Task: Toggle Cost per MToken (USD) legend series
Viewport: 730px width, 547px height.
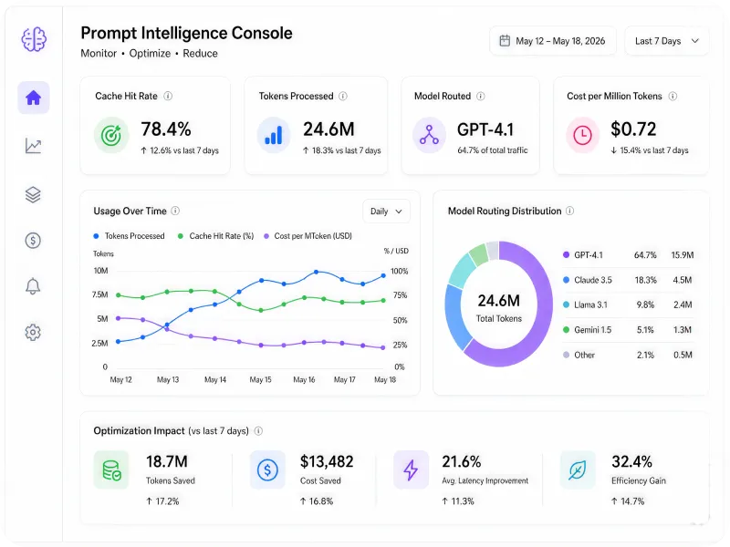Action: tap(308, 236)
